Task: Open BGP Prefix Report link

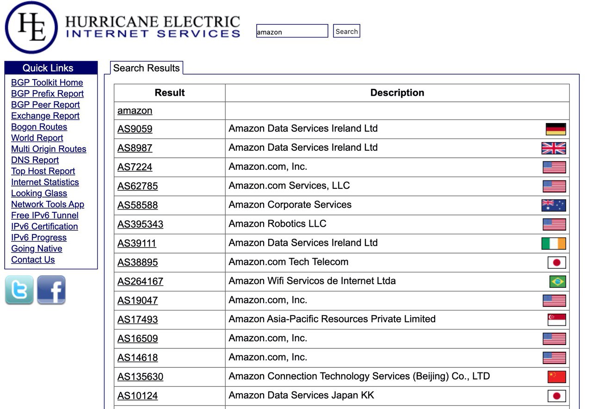Action: click(48, 93)
